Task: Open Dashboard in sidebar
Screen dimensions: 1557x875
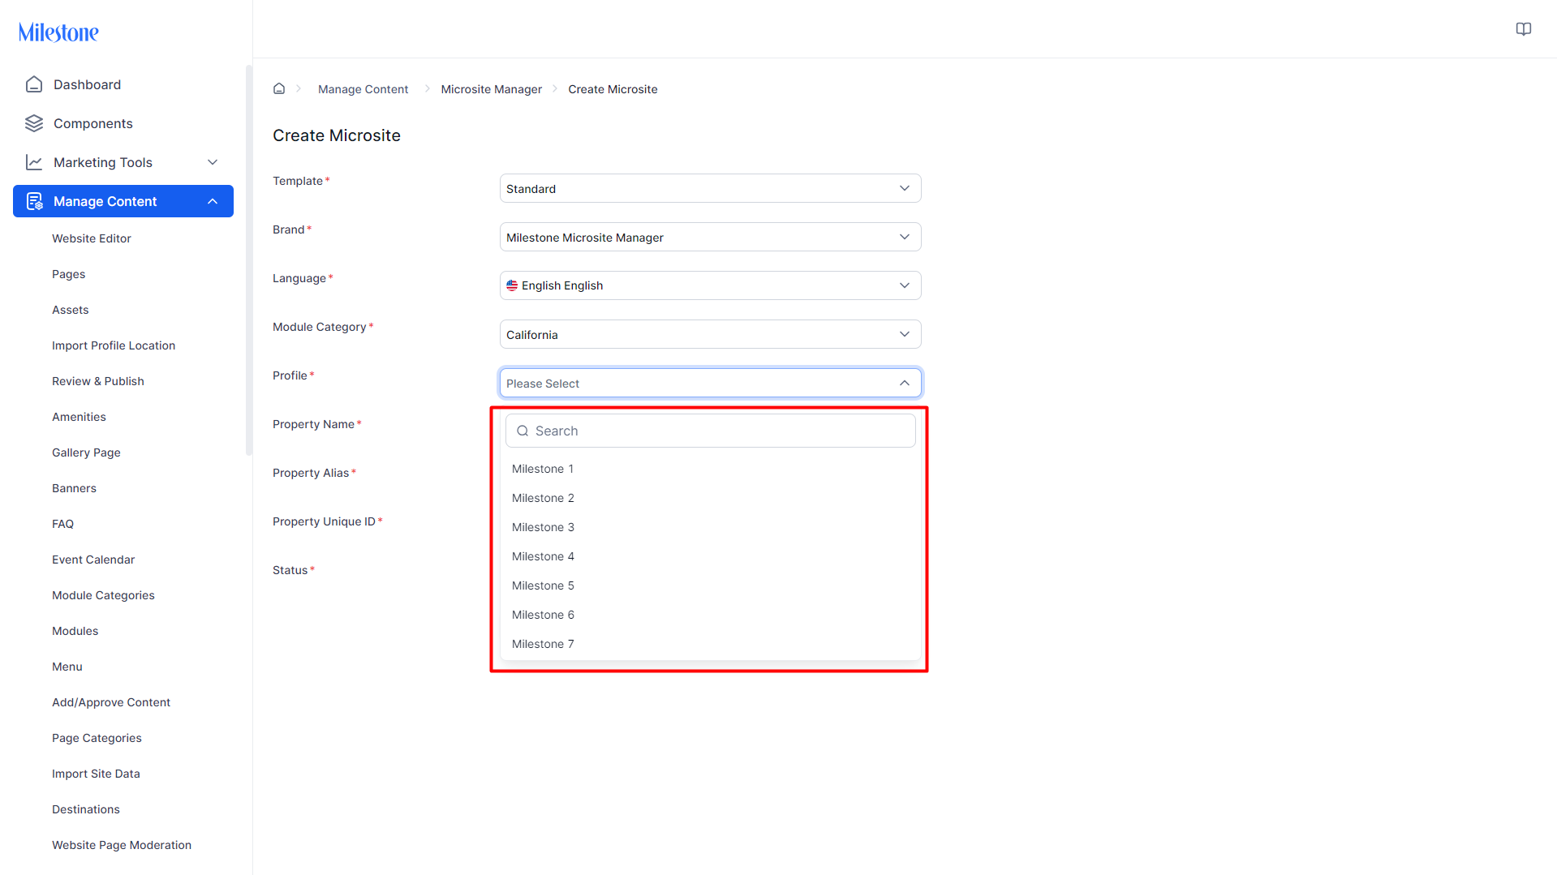Action: (x=123, y=84)
